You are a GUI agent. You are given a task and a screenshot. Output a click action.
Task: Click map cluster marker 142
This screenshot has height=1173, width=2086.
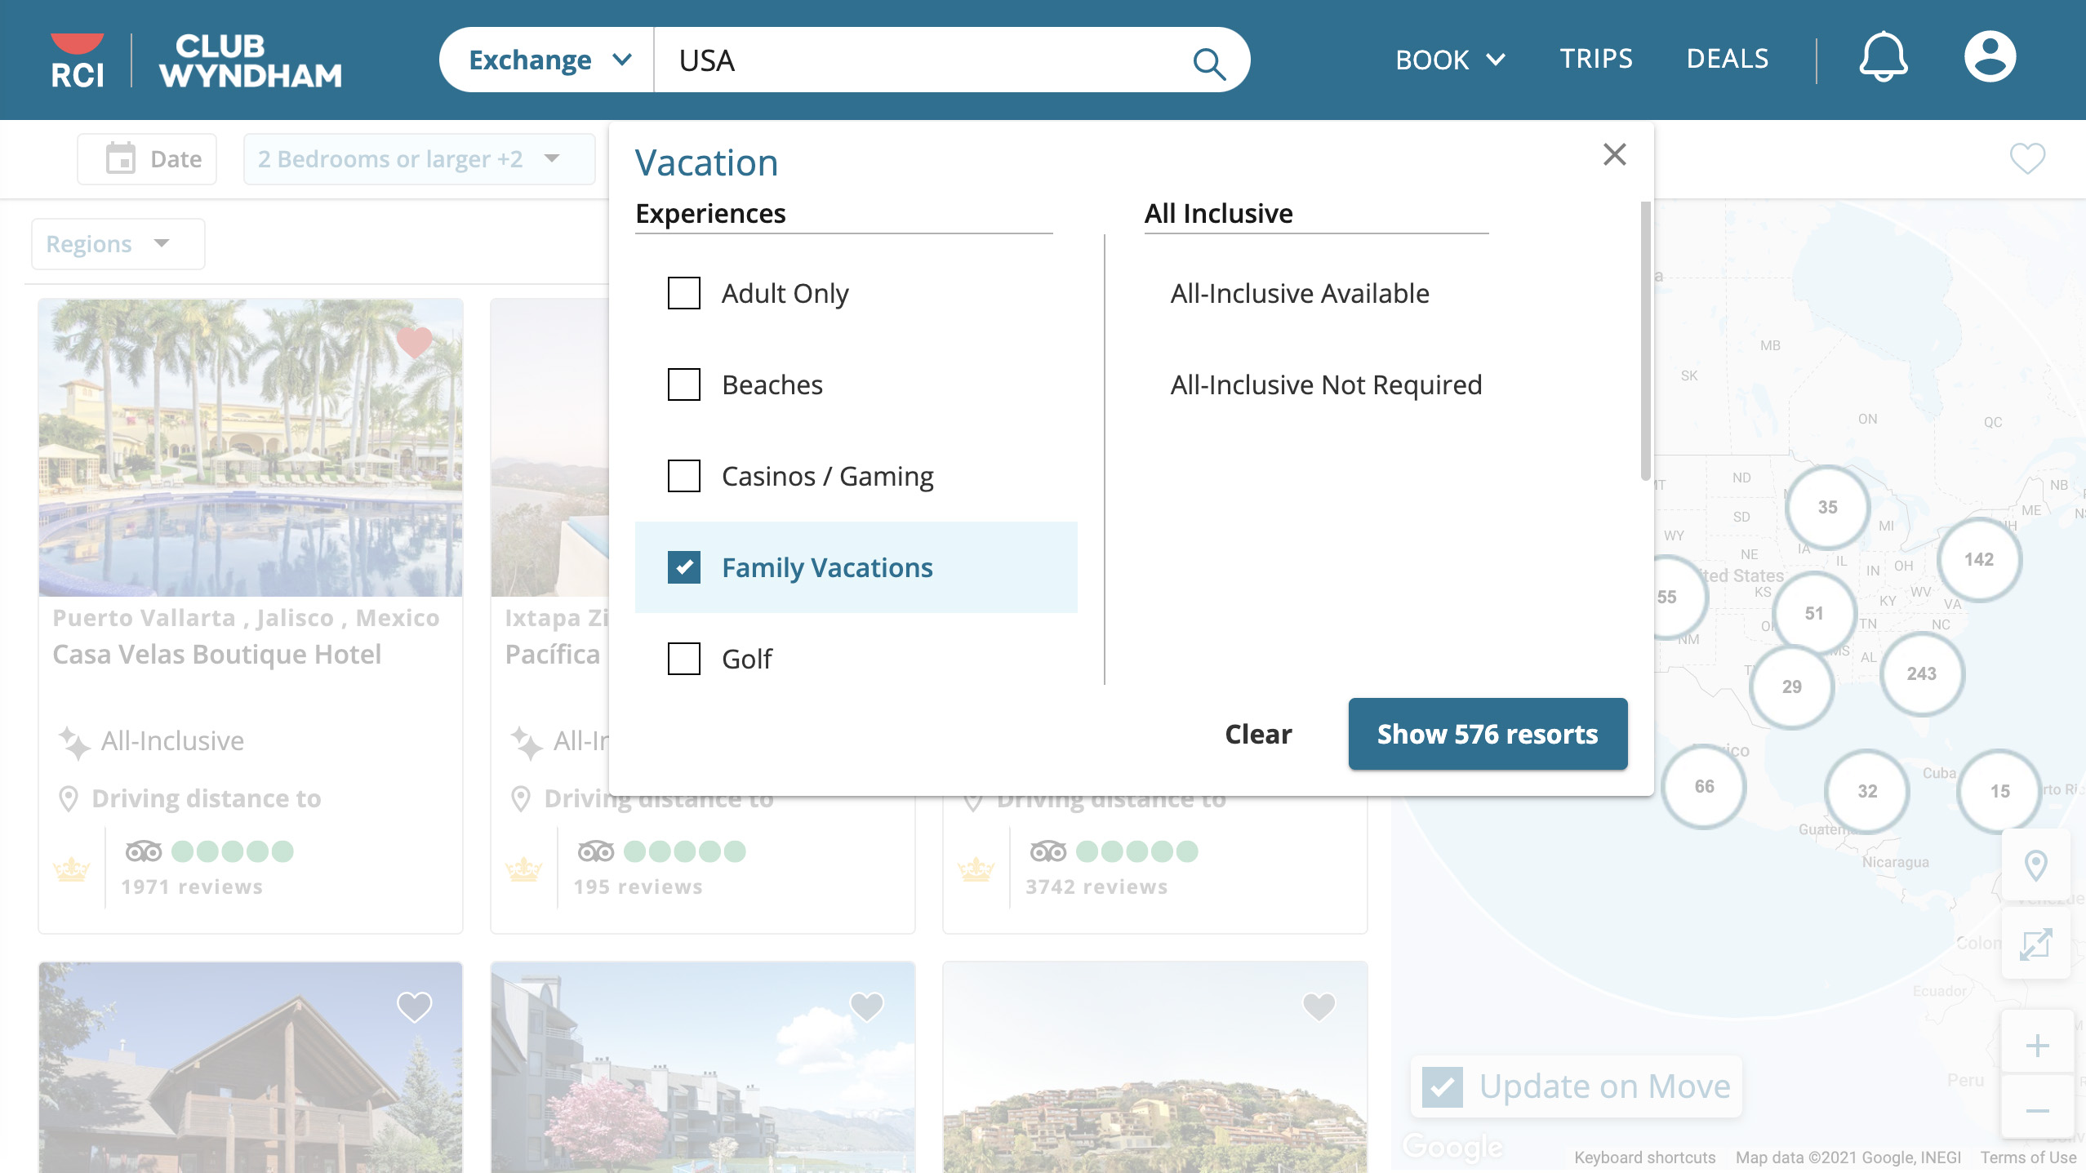(x=1979, y=559)
